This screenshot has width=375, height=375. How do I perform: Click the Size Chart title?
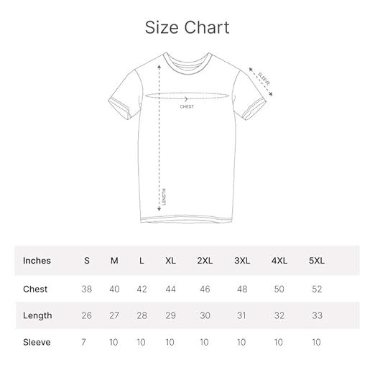(x=187, y=27)
